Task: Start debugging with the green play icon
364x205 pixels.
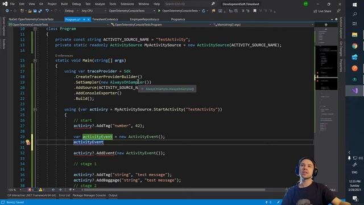Action: pyautogui.click(x=159, y=11)
